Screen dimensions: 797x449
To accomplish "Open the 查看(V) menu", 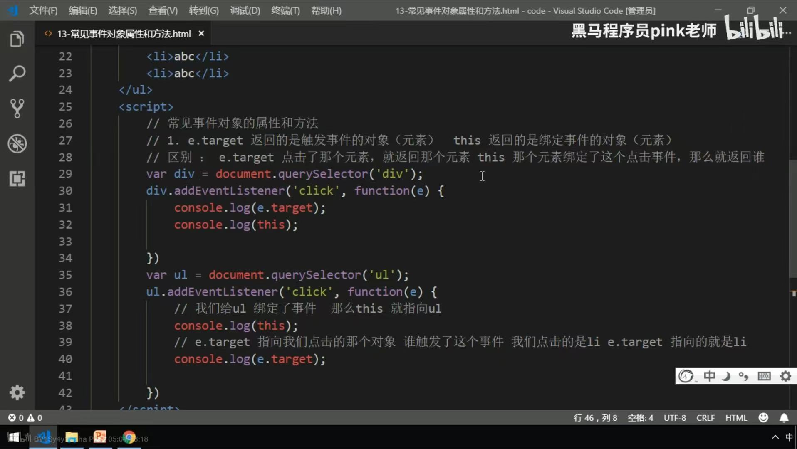I will click(x=162, y=10).
